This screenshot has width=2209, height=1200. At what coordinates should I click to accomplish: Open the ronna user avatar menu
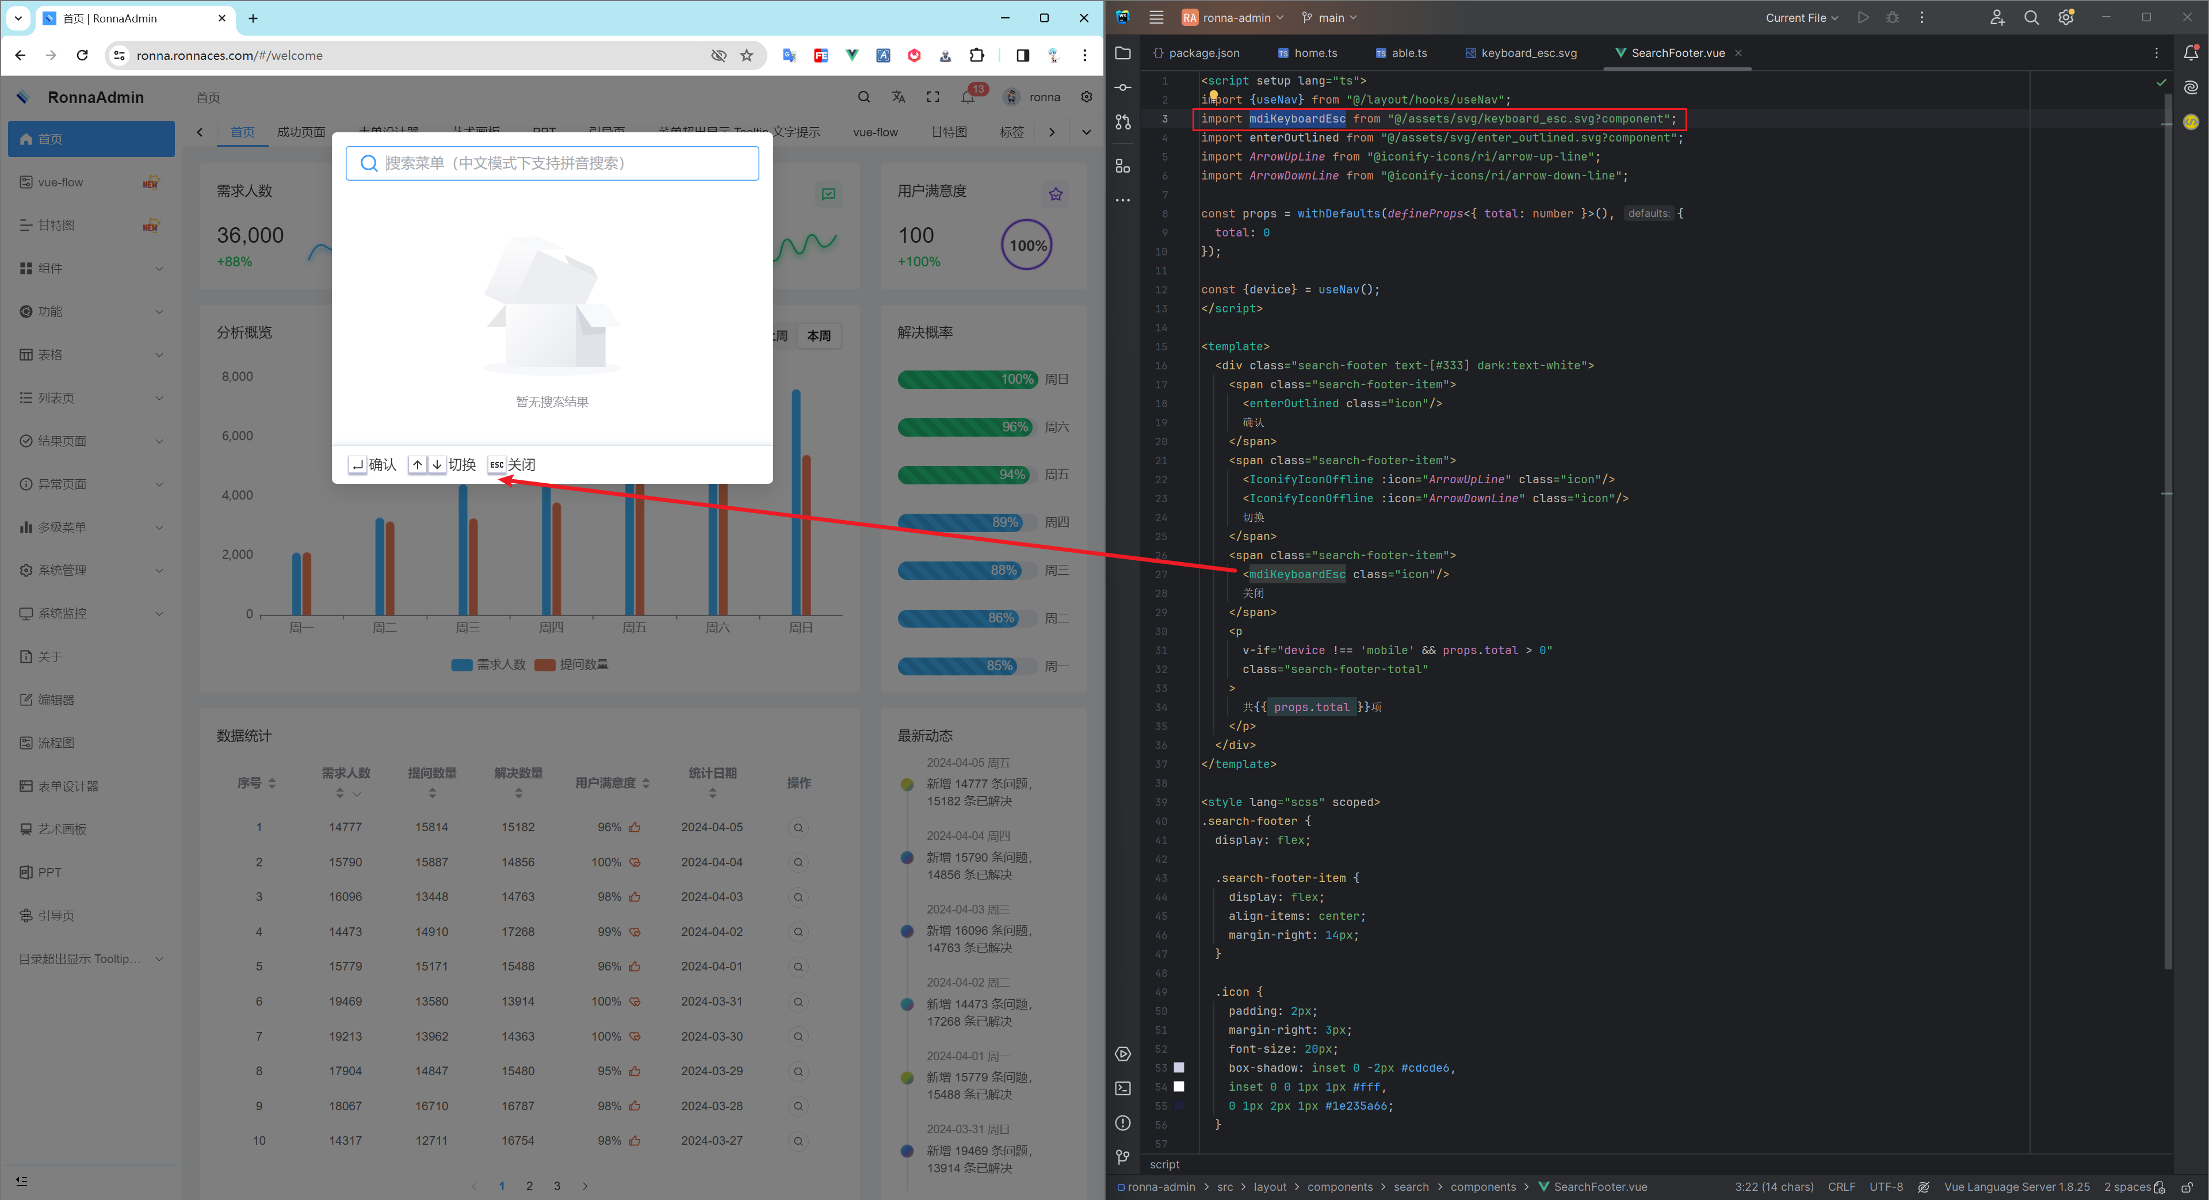click(1033, 97)
